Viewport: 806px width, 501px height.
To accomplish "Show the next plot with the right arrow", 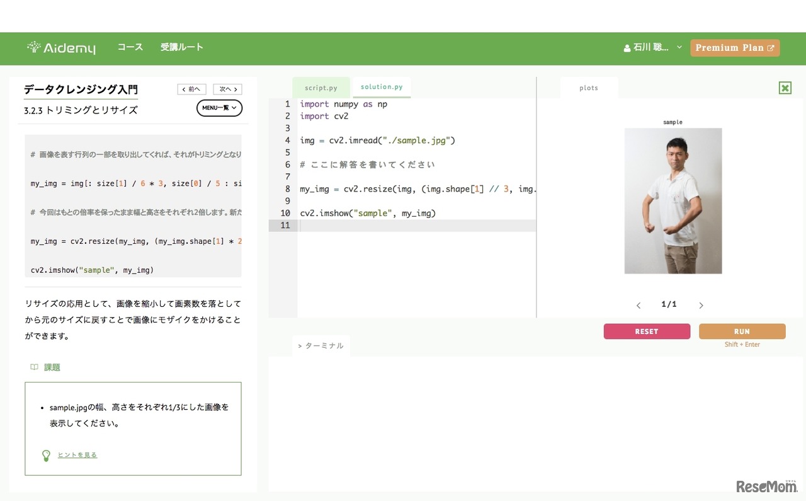I will pyautogui.click(x=701, y=304).
